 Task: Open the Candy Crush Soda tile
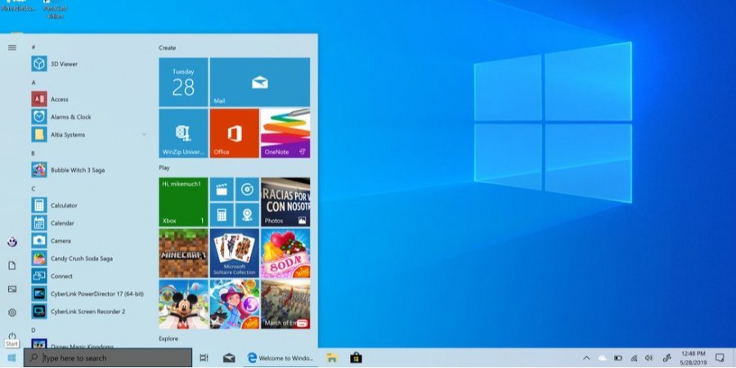[x=285, y=254]
